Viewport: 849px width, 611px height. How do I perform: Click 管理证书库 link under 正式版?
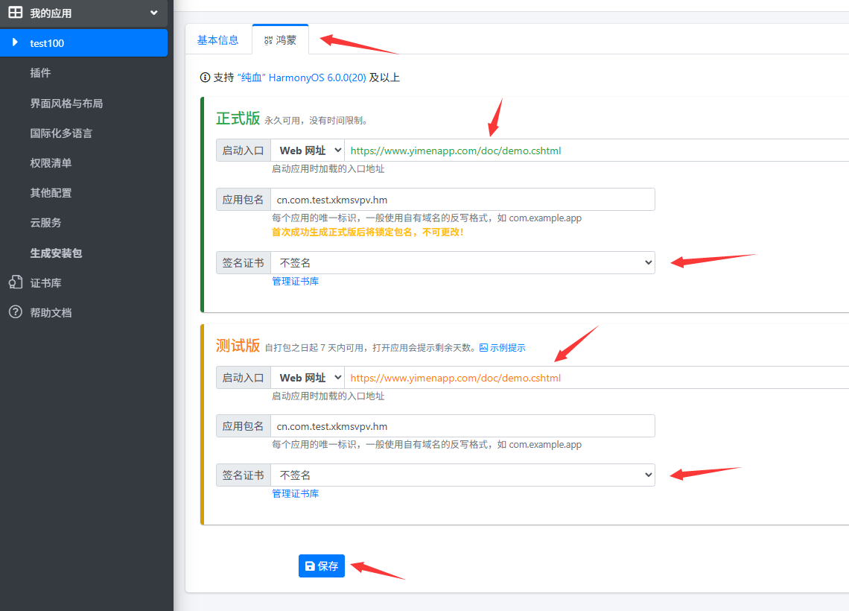point(295,281)
